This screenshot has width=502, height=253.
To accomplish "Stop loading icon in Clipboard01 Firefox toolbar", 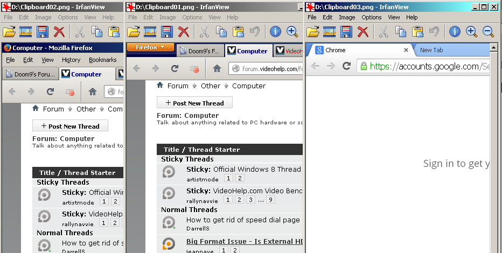I will tap(194, 69).
